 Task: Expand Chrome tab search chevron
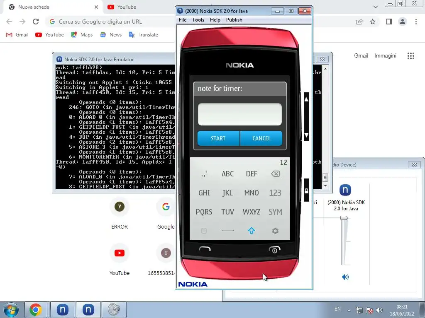click(375, 7)
